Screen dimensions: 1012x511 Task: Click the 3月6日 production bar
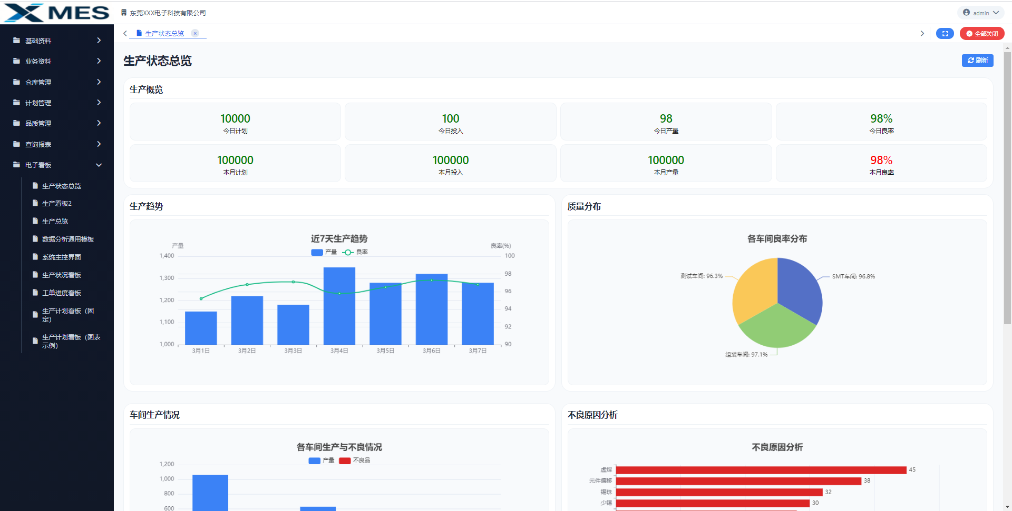(x=432, y=309)
